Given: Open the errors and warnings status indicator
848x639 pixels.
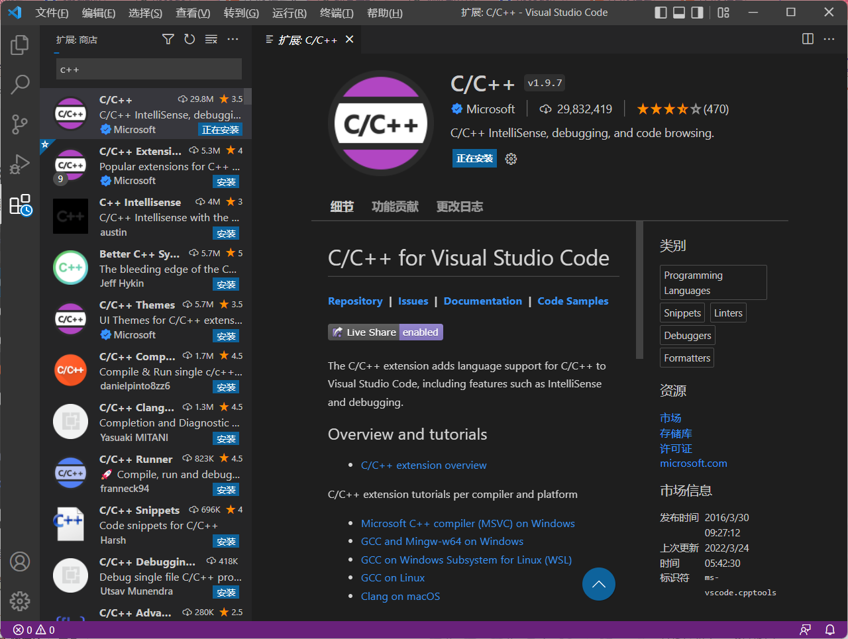Looking at the screenshot, I should pos(34,630).
